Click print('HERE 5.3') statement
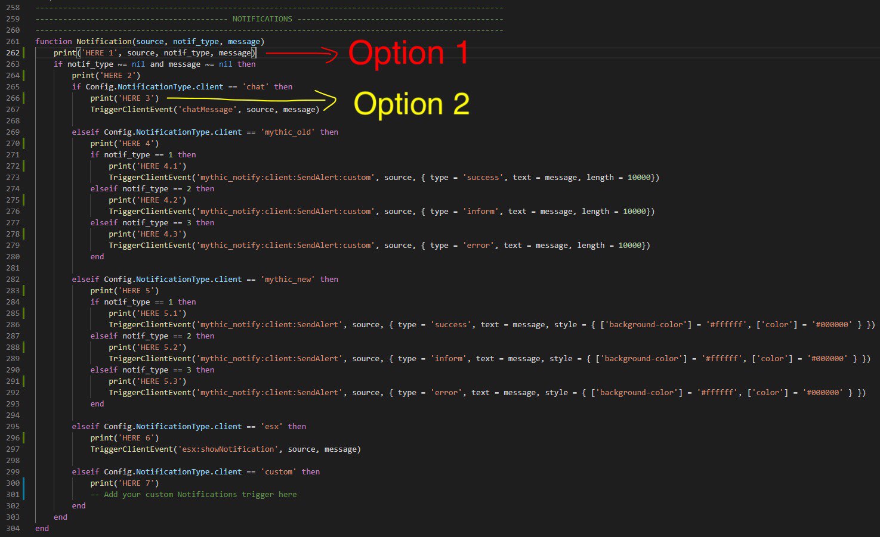 [147, 381]
